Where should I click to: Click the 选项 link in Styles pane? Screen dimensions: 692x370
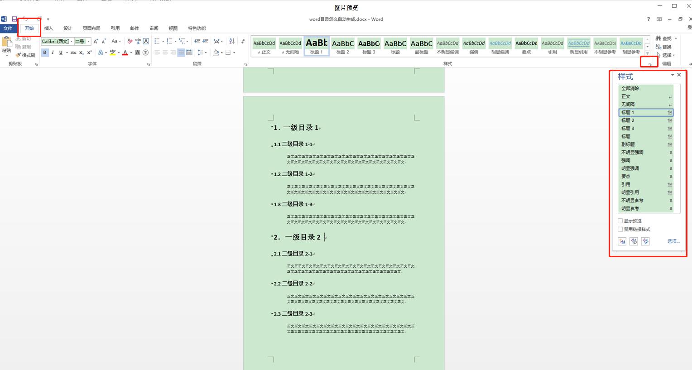point(673,241)
